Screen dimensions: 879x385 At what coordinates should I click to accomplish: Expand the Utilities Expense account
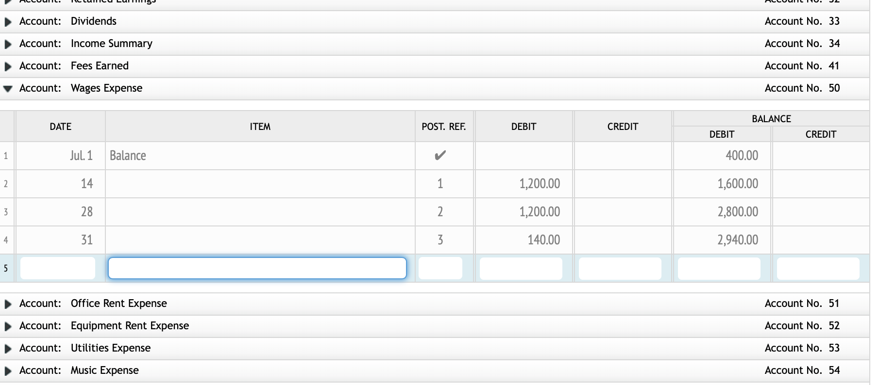(x=7, y=348)
